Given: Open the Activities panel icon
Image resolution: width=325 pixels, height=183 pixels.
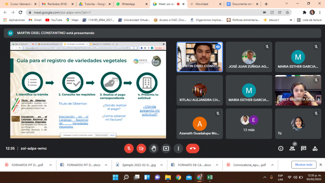Looking at the screenshot, I should coord(315,148).
